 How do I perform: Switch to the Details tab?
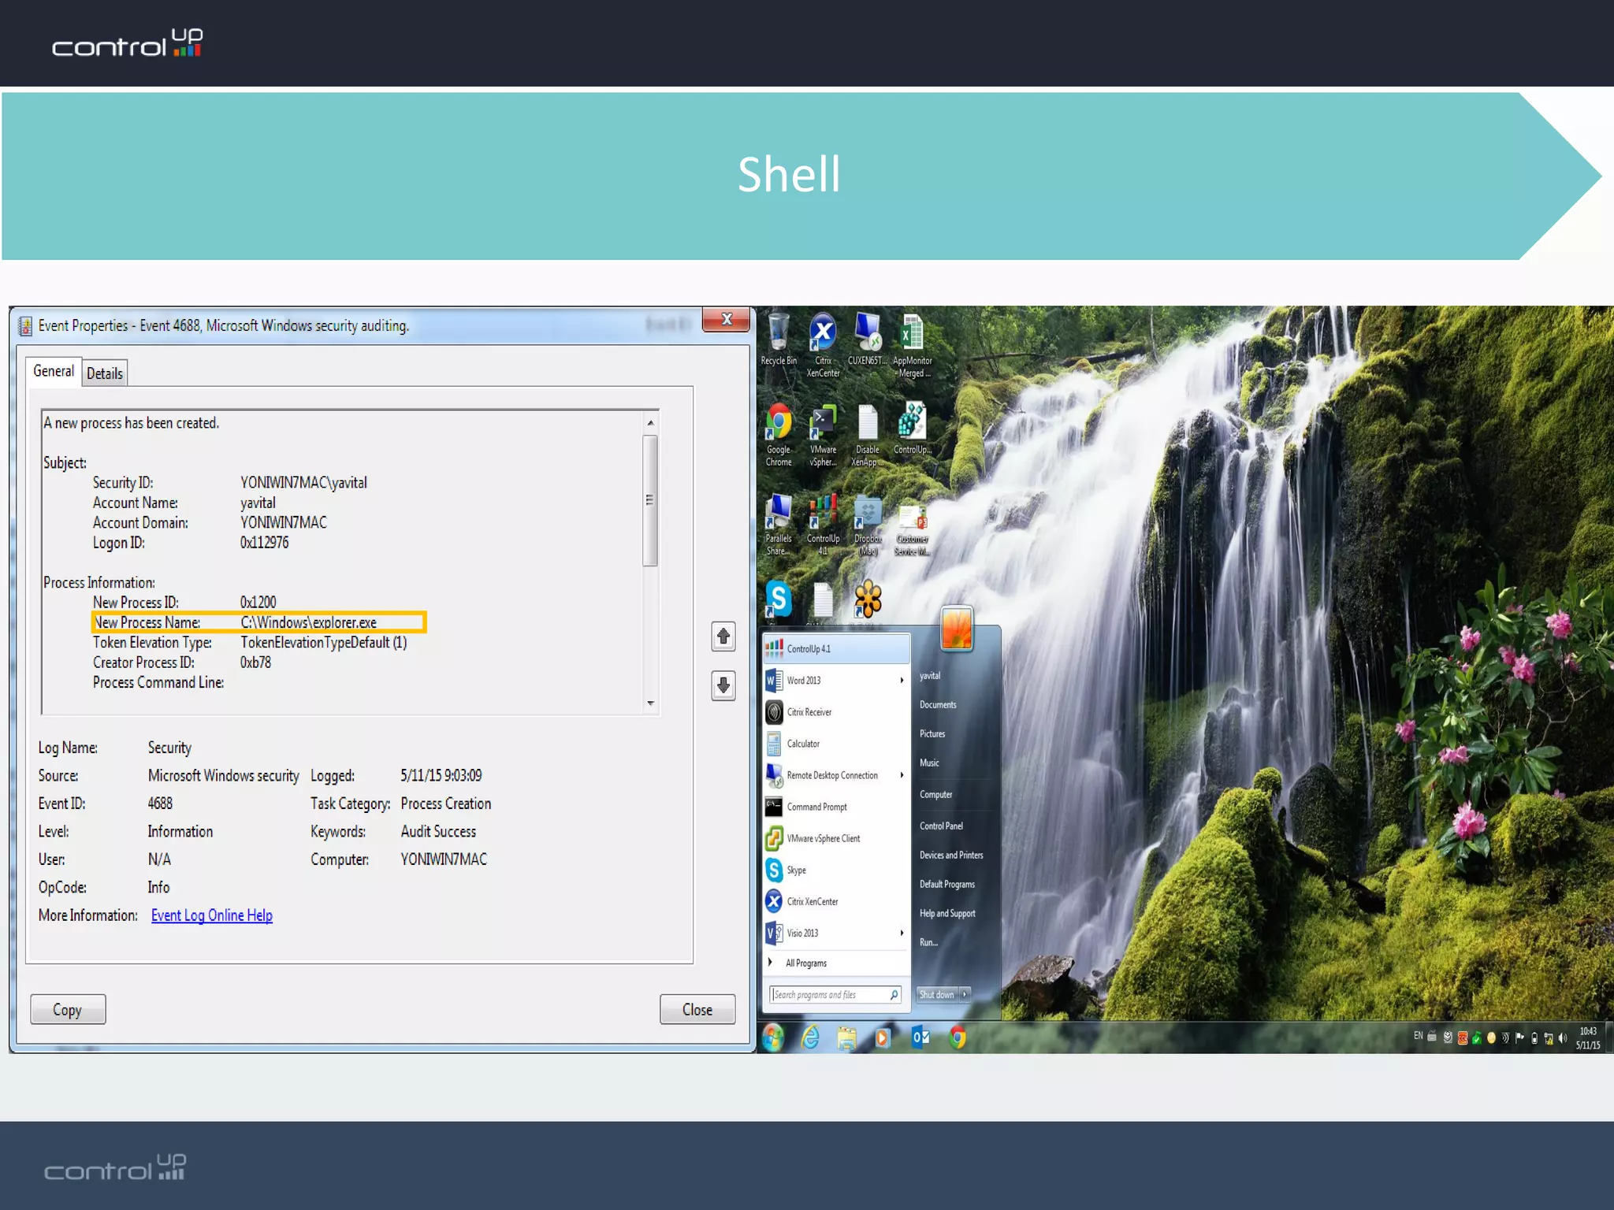(105, 373)
